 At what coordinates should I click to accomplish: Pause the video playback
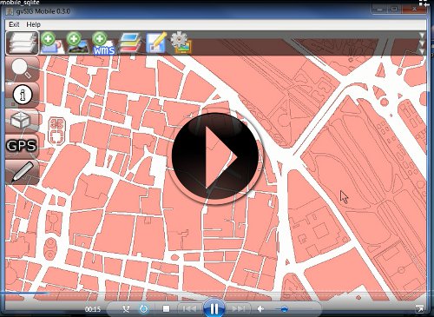click(x=214, y=309)
